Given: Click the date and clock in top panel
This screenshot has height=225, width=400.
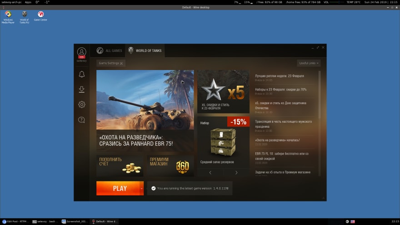Looking at the screenshot, I should point(381,2).
